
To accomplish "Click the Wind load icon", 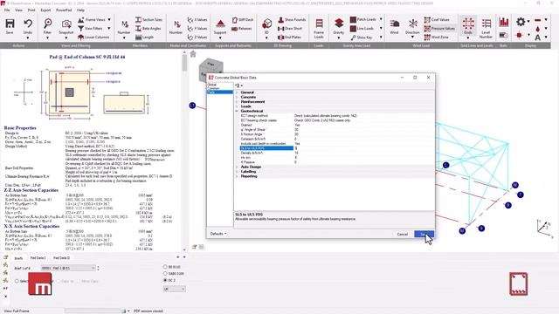I will [x=394, y=24].
